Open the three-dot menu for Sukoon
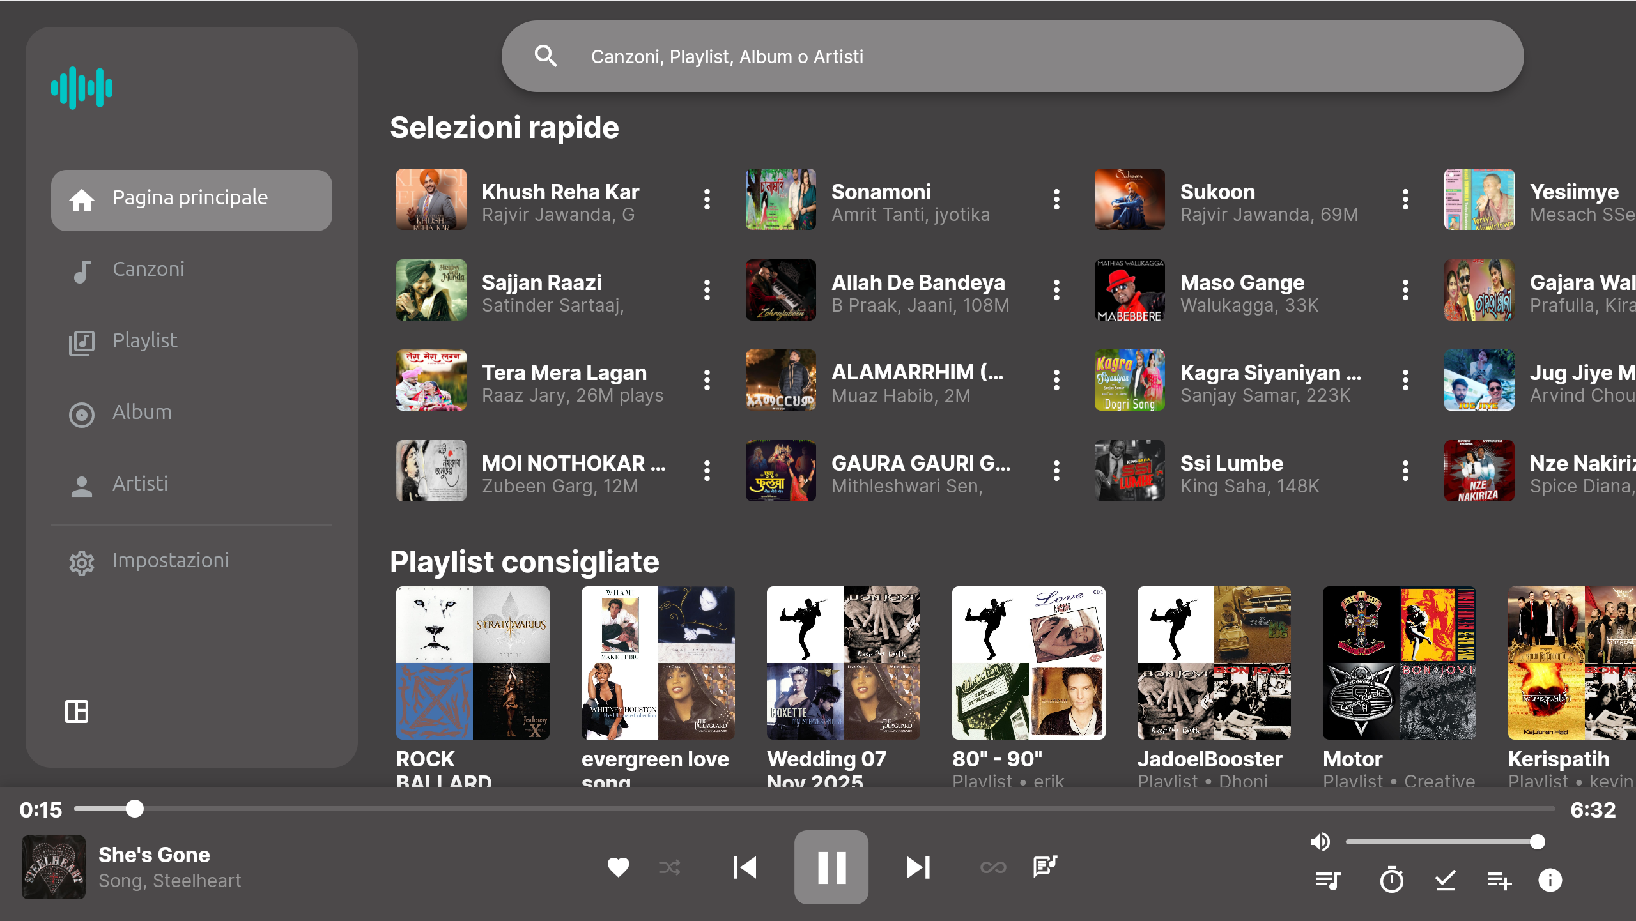Screen dimensions: 1636x921 coord(1406,200)
